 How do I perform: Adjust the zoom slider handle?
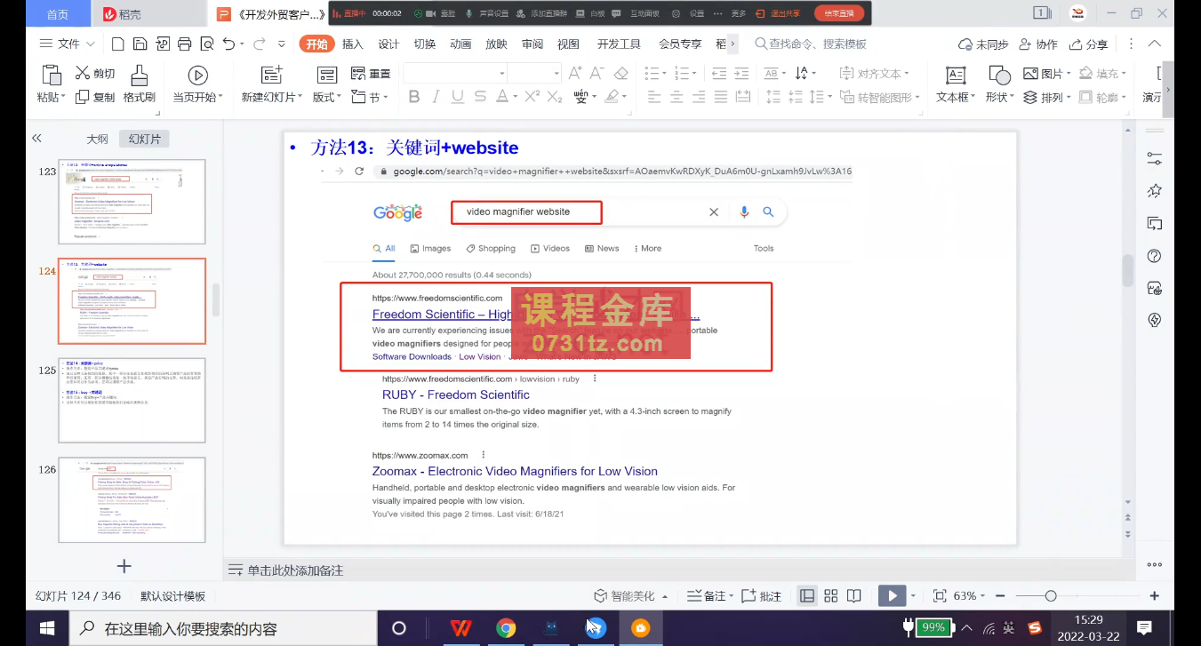click(1051, 596)
